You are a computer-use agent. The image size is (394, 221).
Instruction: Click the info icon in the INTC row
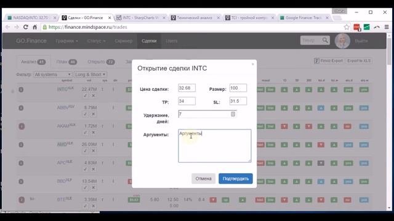click(x=21, y=90)
